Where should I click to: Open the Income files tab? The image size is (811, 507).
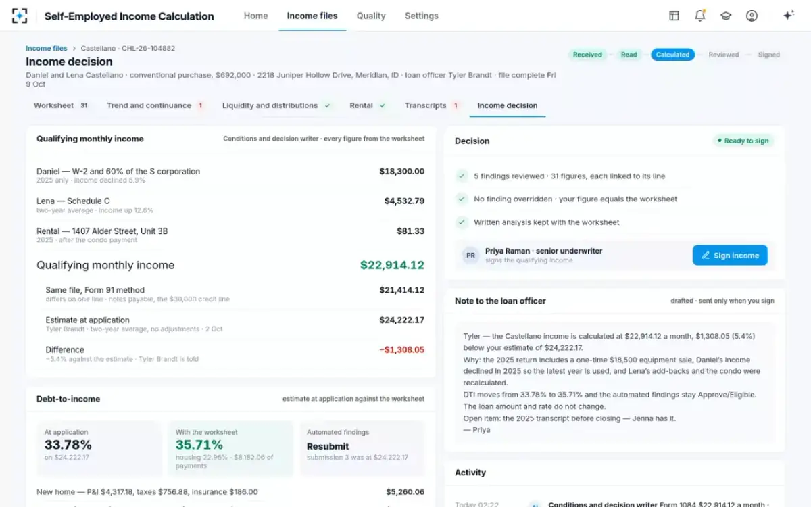click(312, 16)
